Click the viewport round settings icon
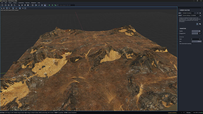Screen dimensions: 203x114 click(23, 8)
